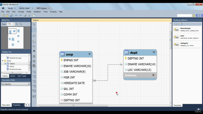Click the open model folder icon
203x114 pixels.
[7, 16]
